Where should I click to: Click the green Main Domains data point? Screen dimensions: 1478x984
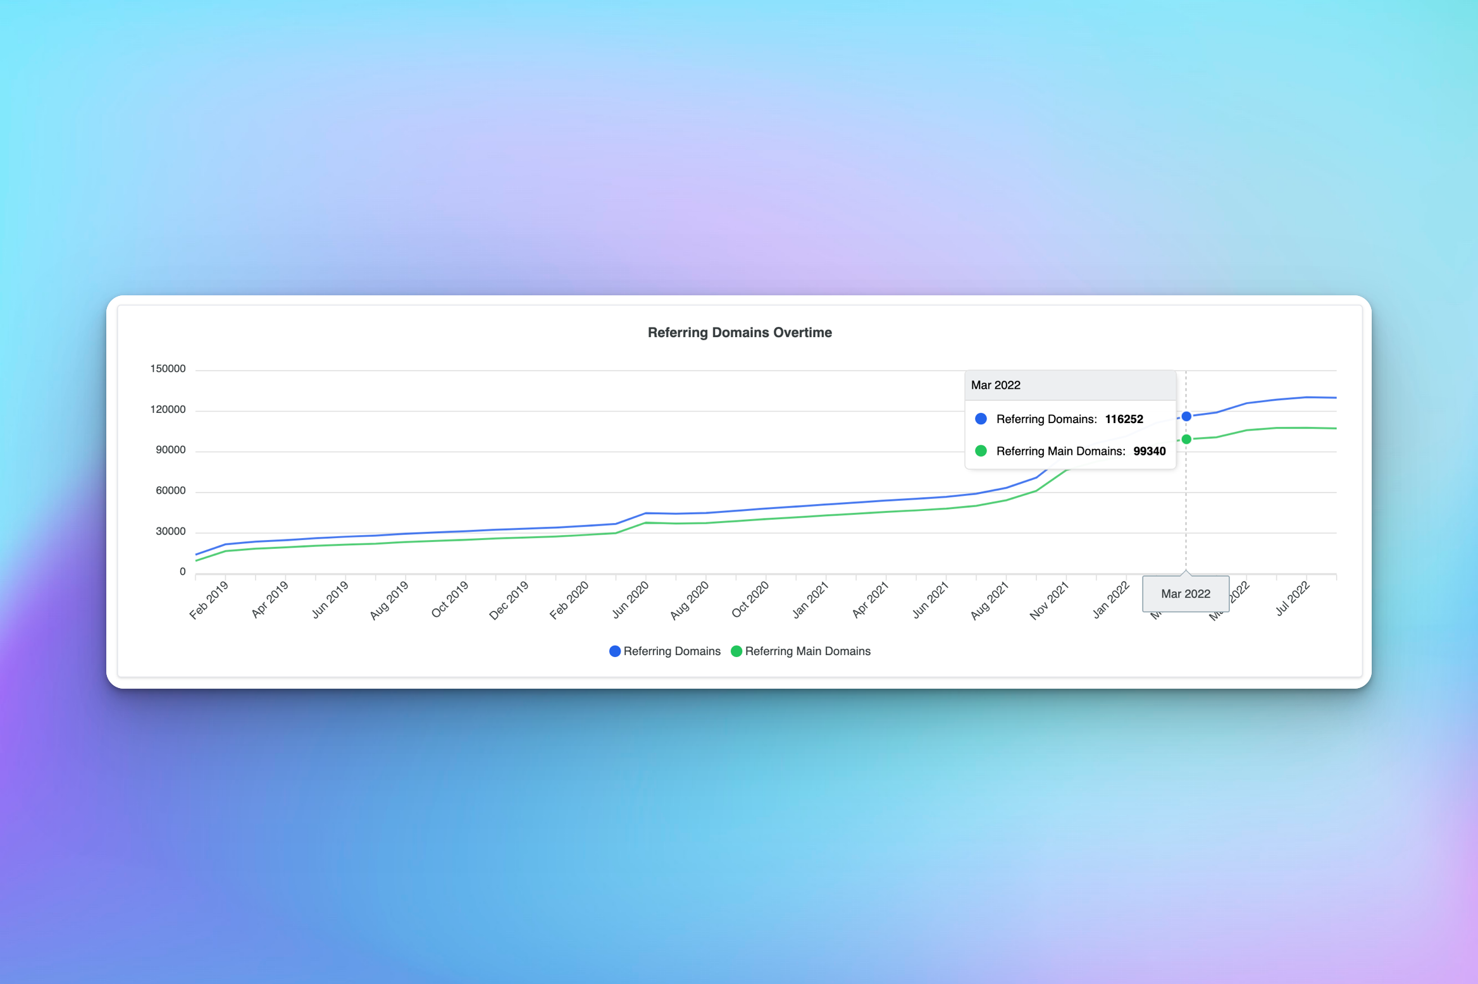[x=1186, y=440]
